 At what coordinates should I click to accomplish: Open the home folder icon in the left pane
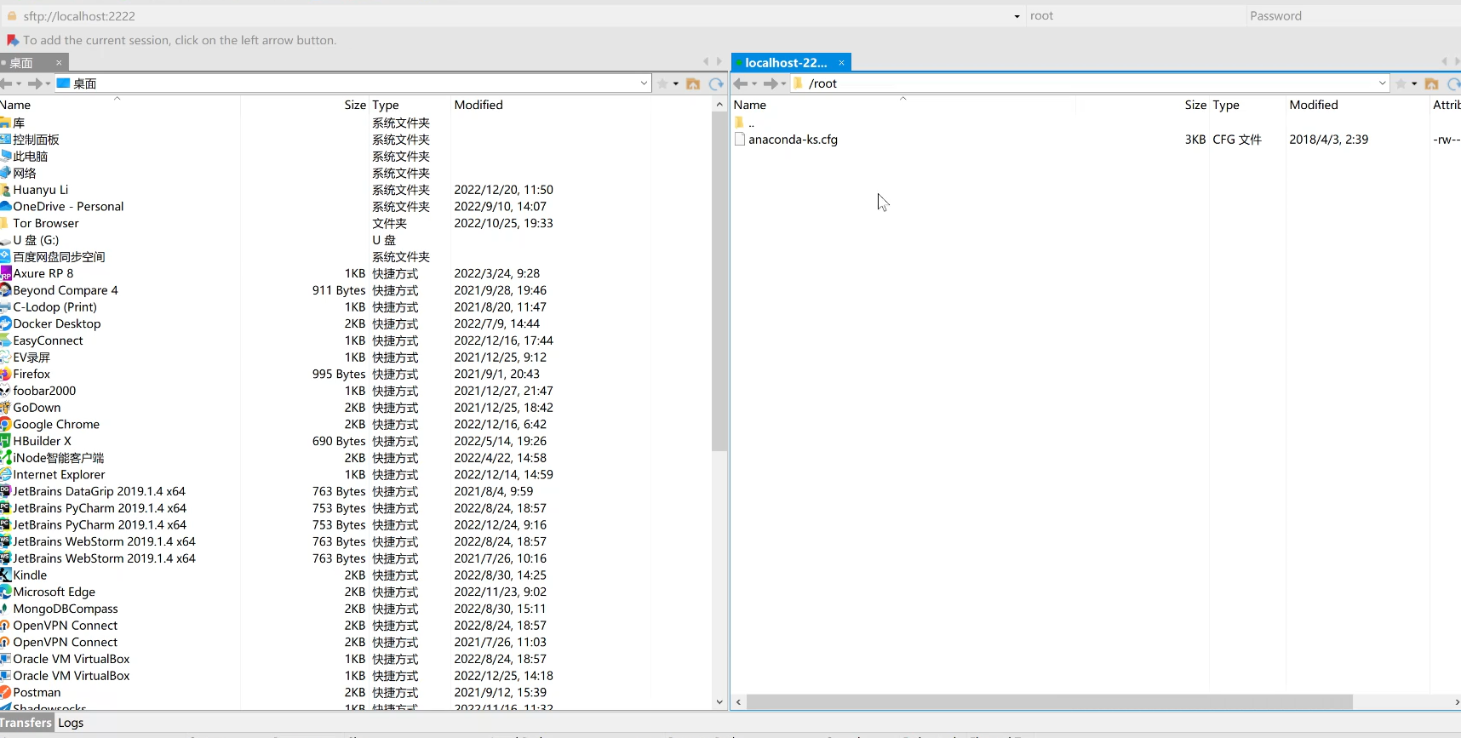[x=693, y=83]
